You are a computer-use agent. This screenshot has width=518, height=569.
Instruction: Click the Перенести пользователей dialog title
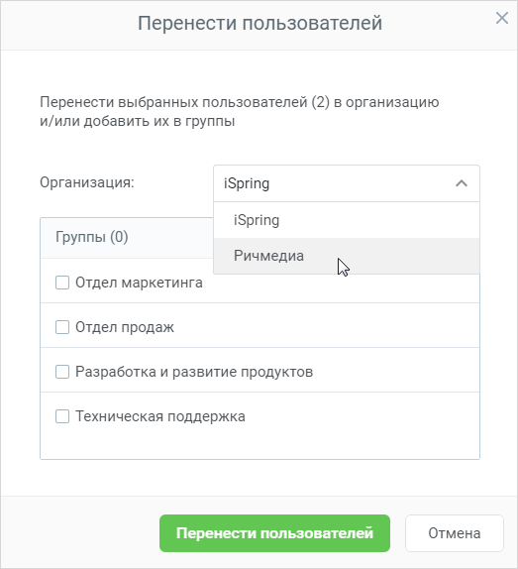[x=259, y=23]
